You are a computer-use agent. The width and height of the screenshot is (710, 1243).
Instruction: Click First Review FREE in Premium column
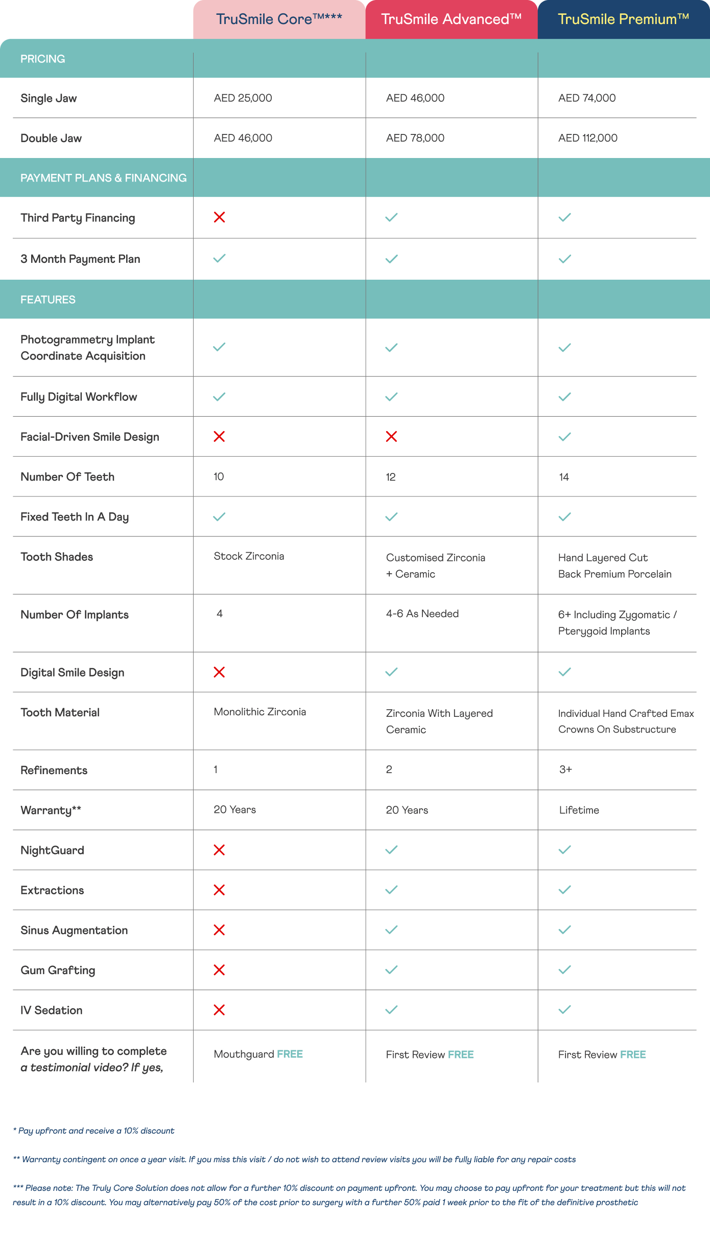click(x=602, y=1054)
